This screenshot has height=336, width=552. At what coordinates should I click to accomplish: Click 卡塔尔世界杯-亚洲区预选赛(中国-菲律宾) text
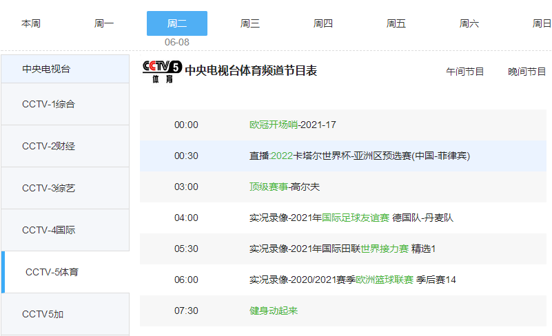[x=382, y=156]
